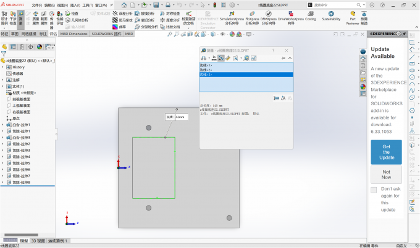Click the 长度 43mm callout in viewport
Screen dimensions: 420x248
point(177,117)
